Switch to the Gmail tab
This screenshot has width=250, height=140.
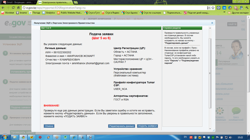(x=19, y=2)
